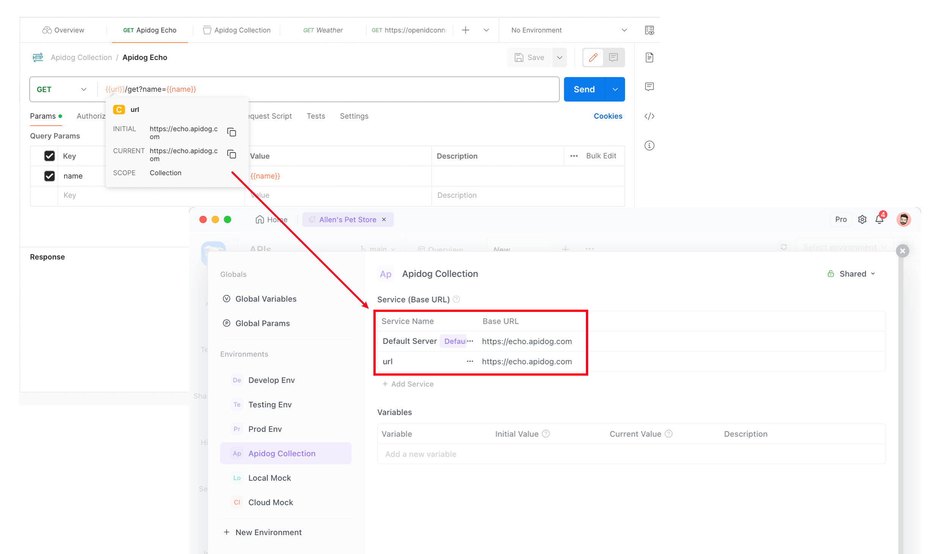Click the Save button
Screen dimensions: 932x554
529,57
